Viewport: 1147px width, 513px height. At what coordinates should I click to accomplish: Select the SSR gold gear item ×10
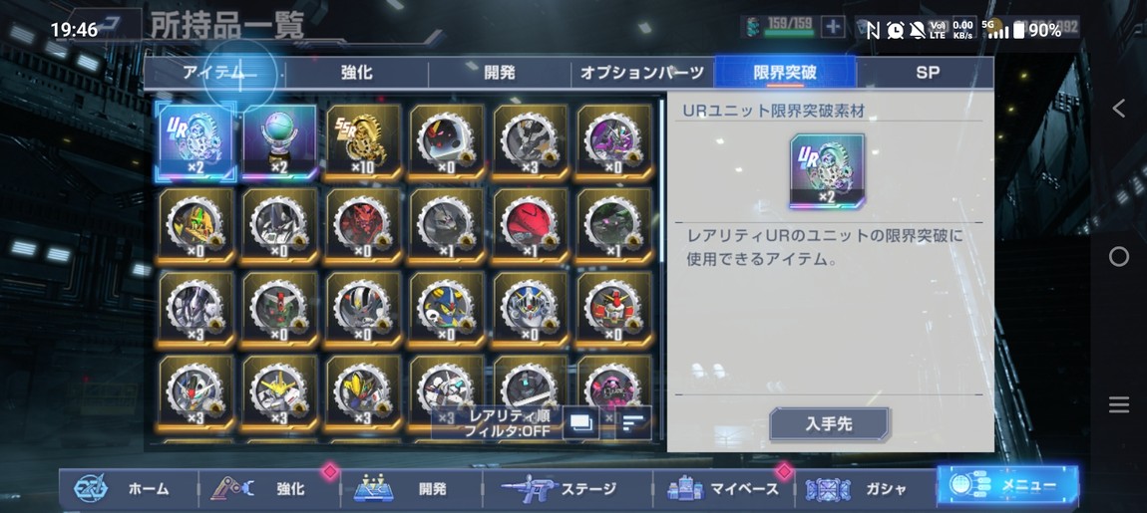point(364,141)
